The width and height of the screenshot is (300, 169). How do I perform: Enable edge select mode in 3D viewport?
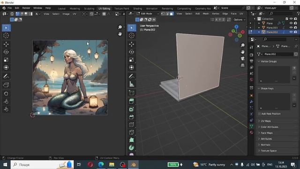[x=167, y=14]
